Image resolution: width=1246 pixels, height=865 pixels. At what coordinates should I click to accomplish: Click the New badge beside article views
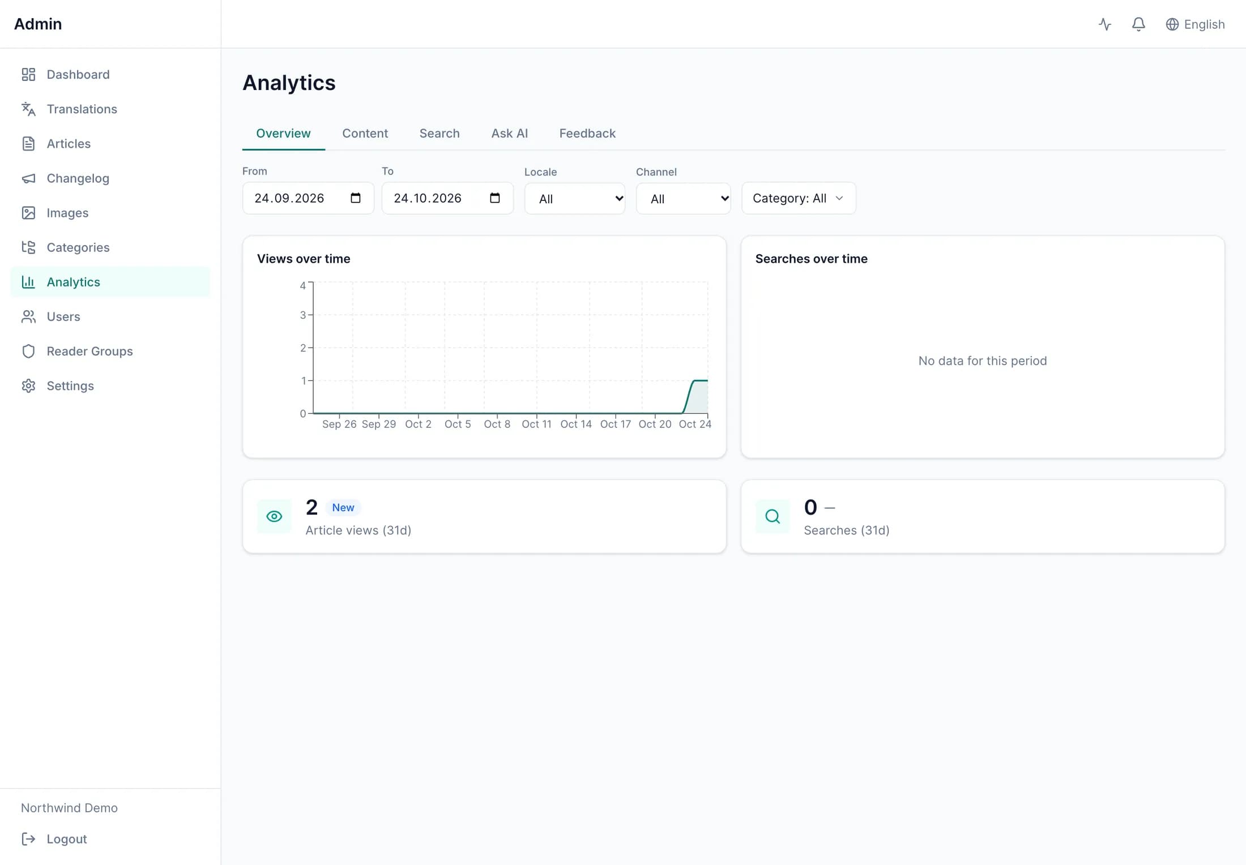[343, 508]
